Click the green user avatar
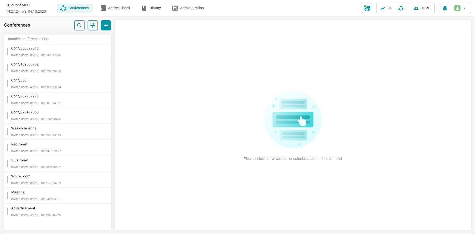 [457, 8]
